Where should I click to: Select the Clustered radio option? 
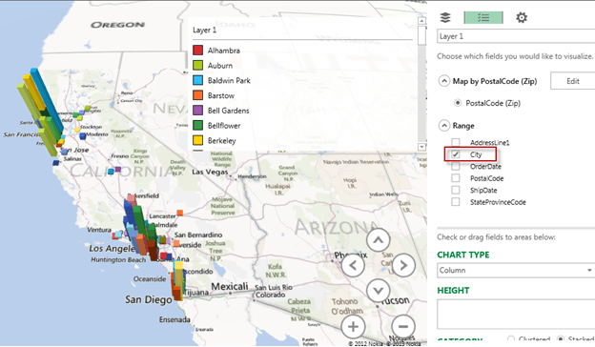coord(511,338)
